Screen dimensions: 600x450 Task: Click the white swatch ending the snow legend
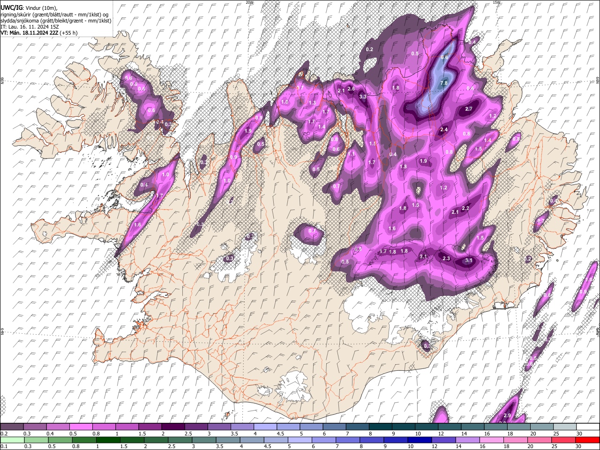pos(588,427)
